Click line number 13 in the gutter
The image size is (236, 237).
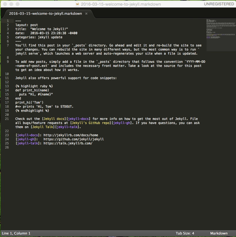[7, 86]
